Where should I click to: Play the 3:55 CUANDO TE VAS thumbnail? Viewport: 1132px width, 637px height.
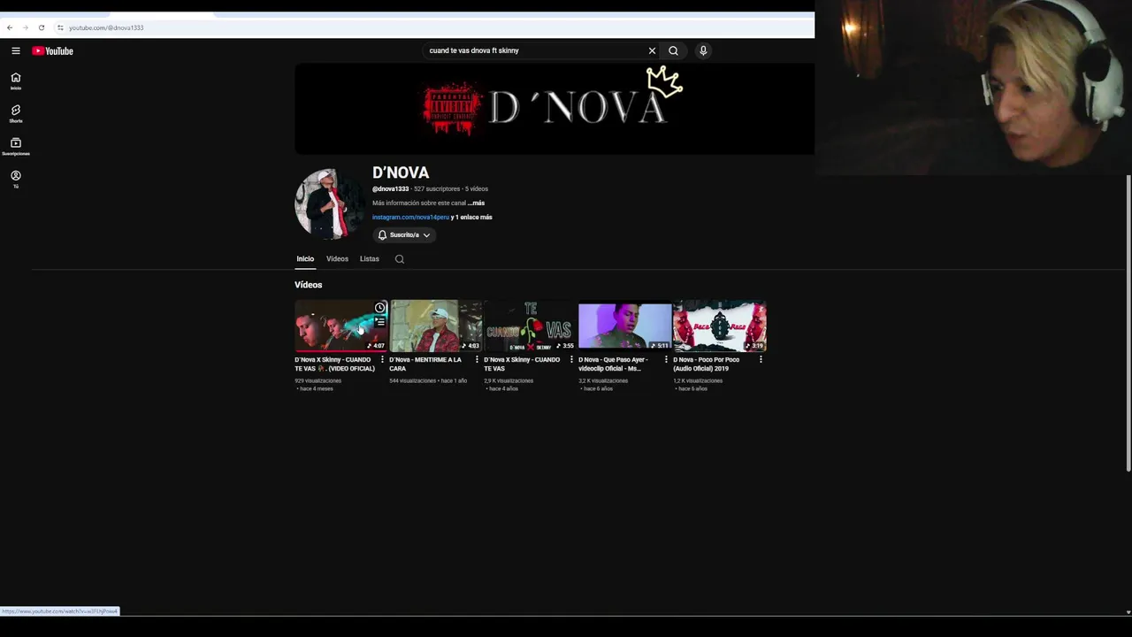tap(531, 326)
